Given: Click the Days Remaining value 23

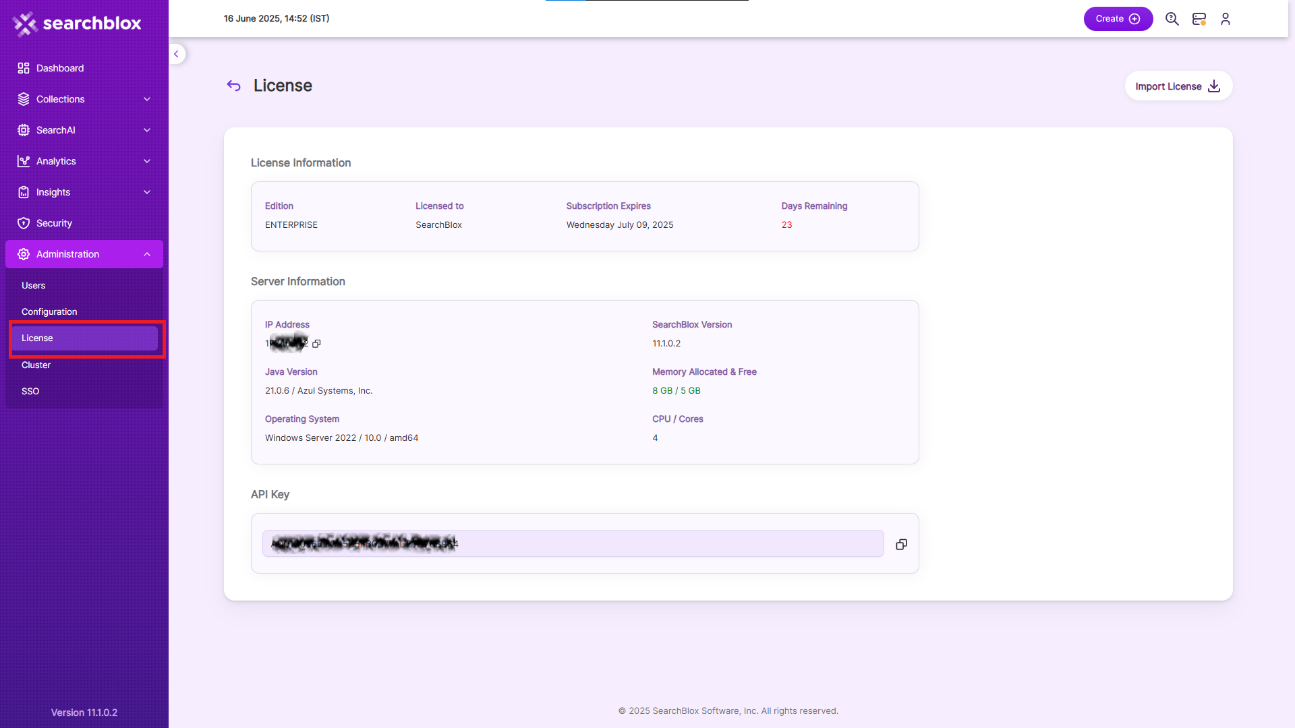Looking at the screenshot, I should pyautogui.click(x=786, y=225).
